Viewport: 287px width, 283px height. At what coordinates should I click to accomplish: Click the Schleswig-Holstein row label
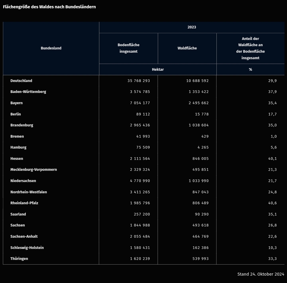pyautogui.click(x=27, y=248)
